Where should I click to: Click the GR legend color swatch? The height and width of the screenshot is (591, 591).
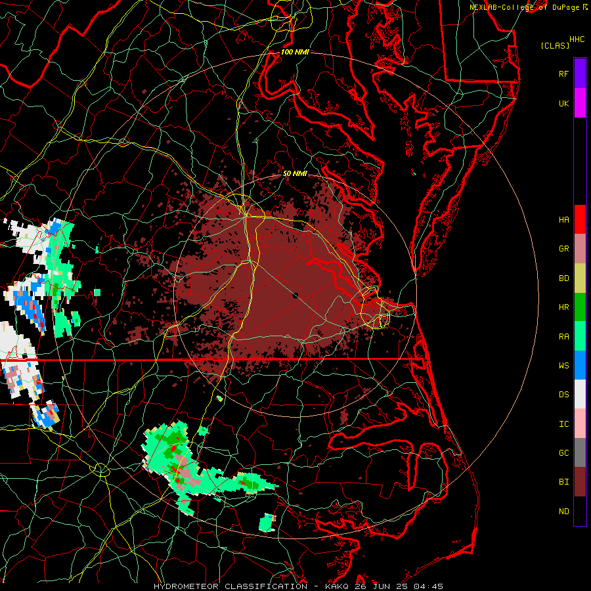coord(580,249)
